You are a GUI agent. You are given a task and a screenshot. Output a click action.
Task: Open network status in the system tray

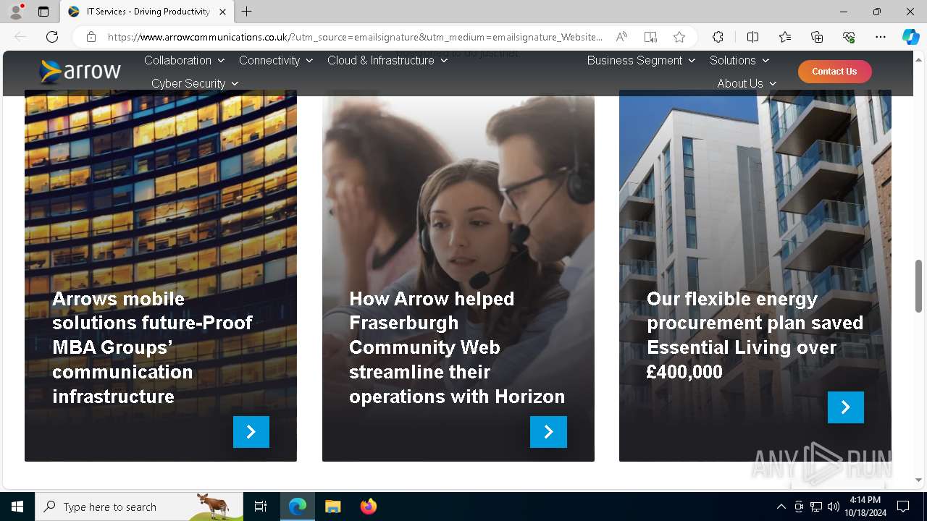tap(815, 507)
